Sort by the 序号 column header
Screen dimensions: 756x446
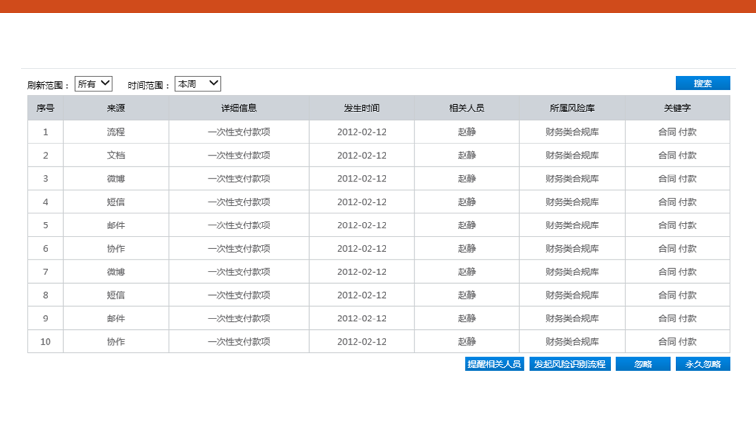[x=45, y=108]
